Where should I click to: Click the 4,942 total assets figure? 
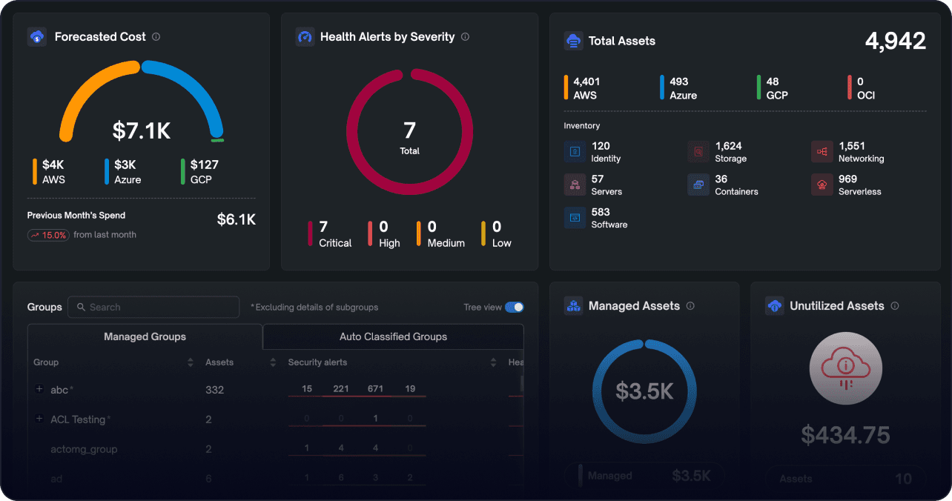(x=896, y=41)
